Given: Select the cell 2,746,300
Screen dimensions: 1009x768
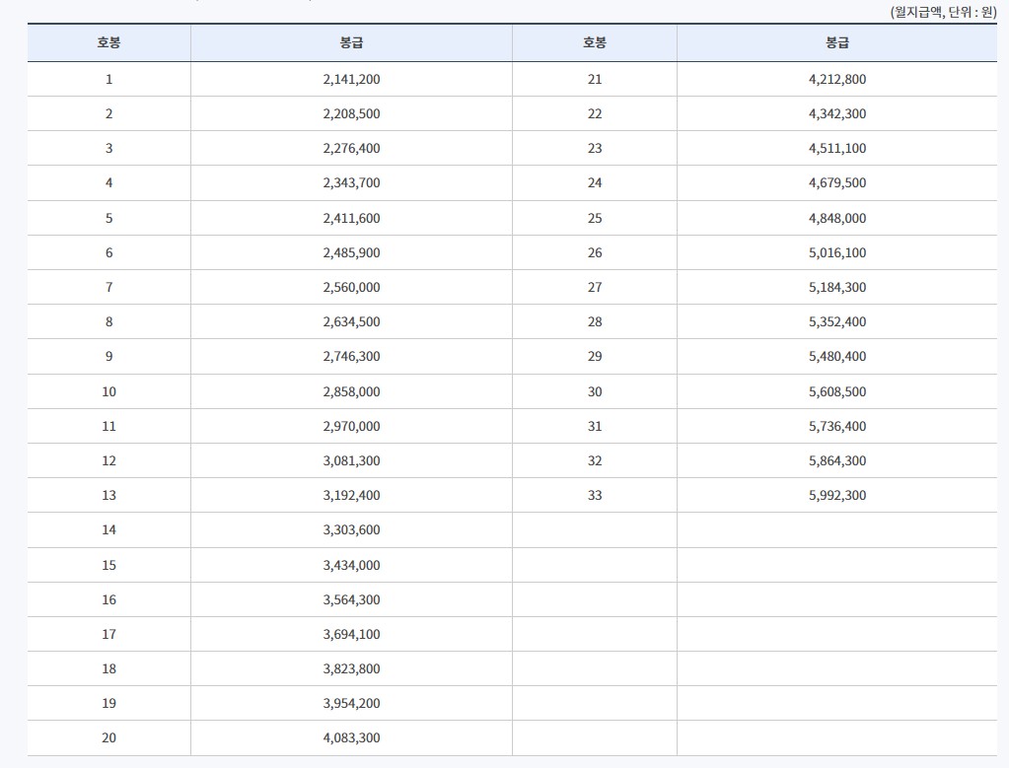Looking at the screenshot, I should click(351, 357).
